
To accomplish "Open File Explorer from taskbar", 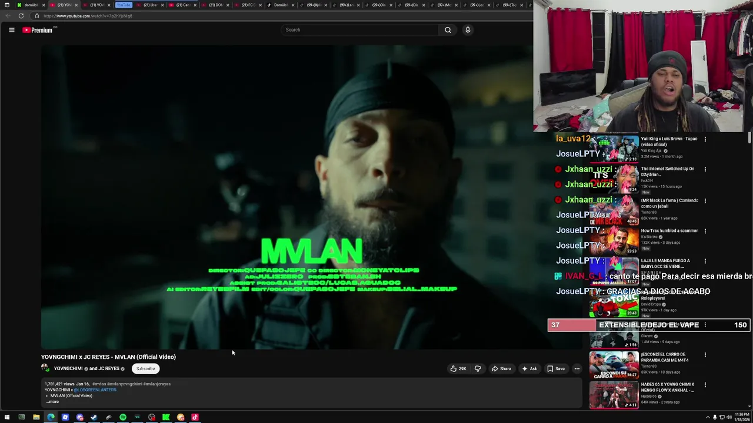I will coord(36,418).
